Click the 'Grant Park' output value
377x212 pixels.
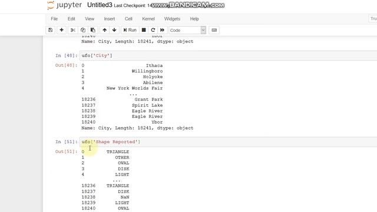click(149, 100)
